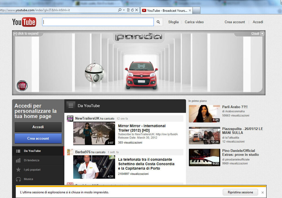282x198 pixels.
Task: Open the Sfoglia menu item
Action: click(x=173, y=22)
